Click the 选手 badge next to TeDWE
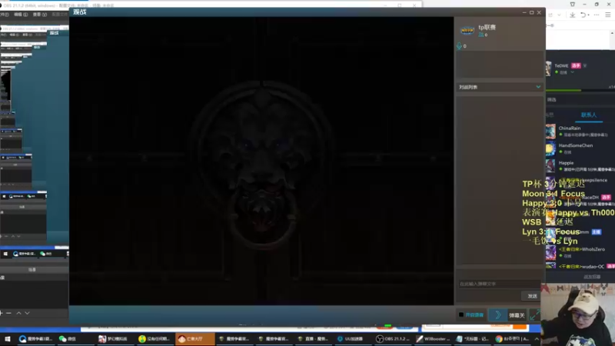Viewport: 615px width, 346px height. tap(576, 65)
